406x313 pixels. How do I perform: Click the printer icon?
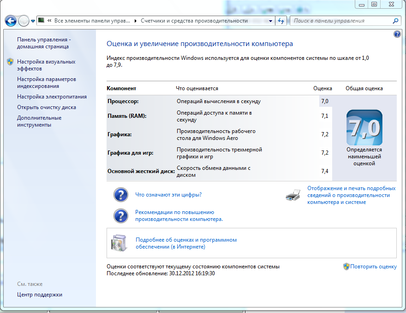pyautogui.click(x=293, y=195)
